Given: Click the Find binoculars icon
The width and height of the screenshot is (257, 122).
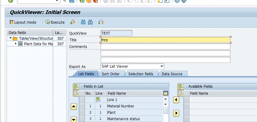Looking at the screenshot, I should point(83,22).
